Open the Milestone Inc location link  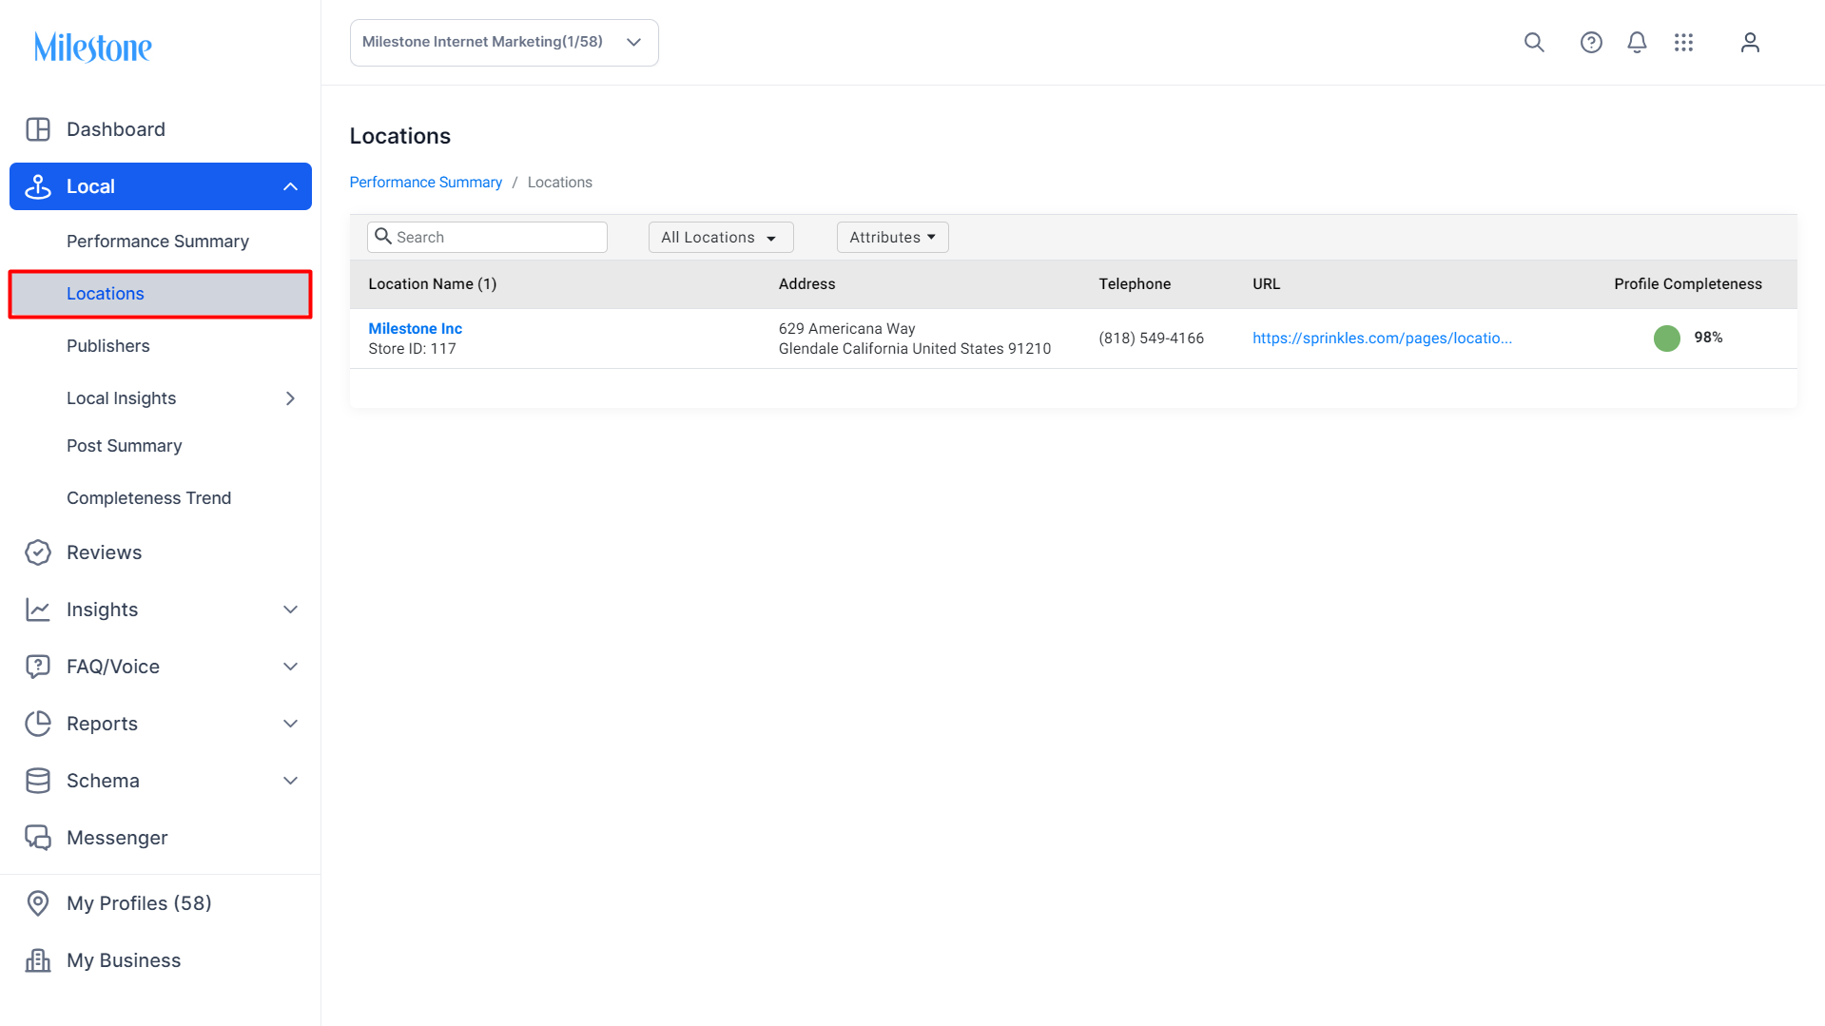click(415, 328)
